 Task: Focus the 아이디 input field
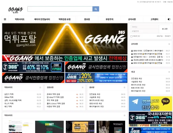click(x=145, y=27)
